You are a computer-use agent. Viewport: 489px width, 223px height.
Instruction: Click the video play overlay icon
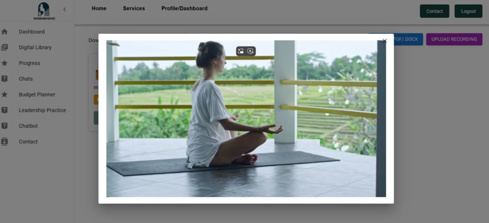point(251,51)
